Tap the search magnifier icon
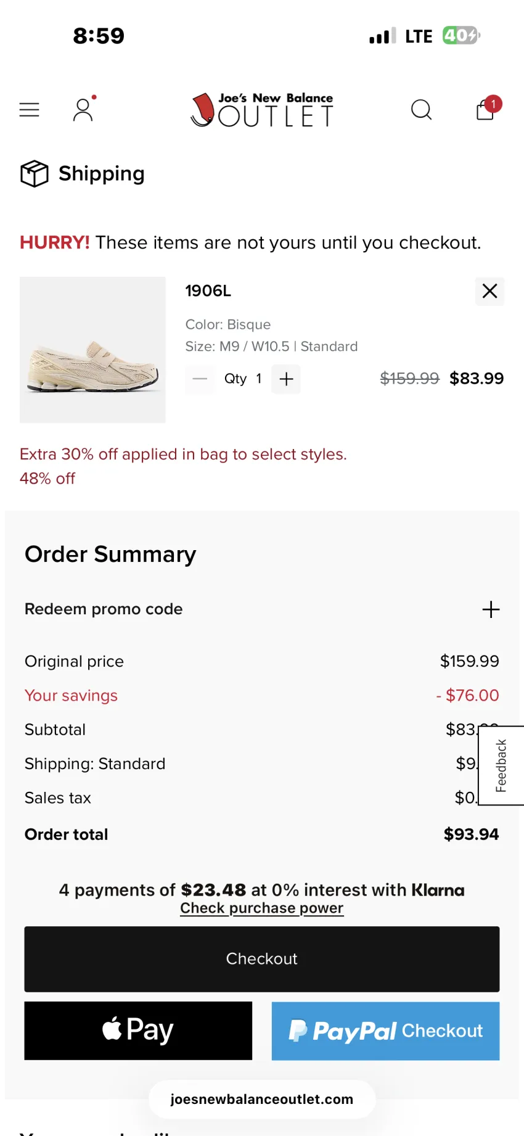The width and height of the screenshot is (524, 1136). pyautogui.click(x=421, y=110)
